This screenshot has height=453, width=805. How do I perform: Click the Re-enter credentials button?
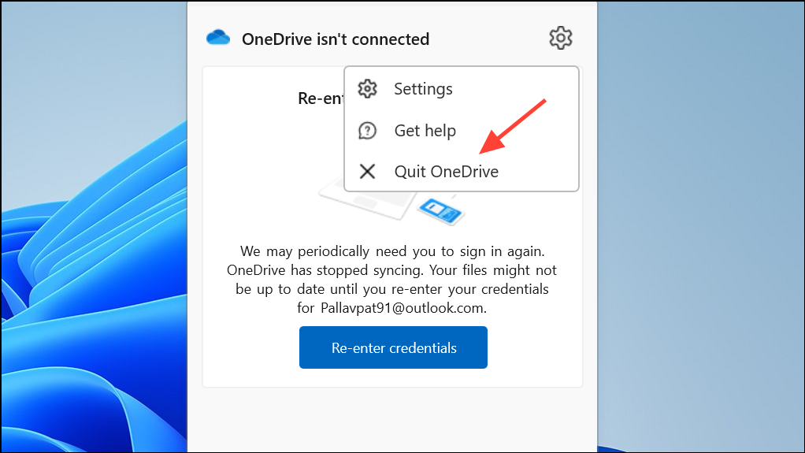[393, 347]
